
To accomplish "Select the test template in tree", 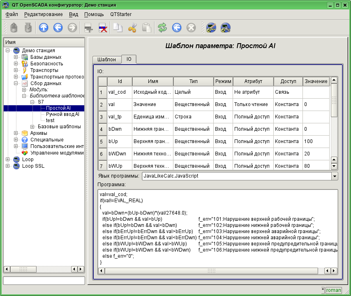I will [50, 120].
